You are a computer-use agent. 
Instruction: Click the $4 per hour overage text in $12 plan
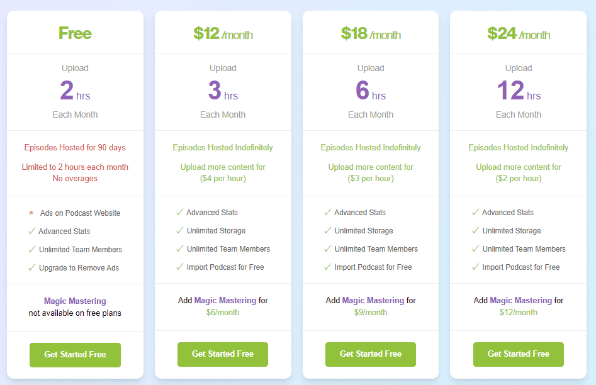click(223, 177)
